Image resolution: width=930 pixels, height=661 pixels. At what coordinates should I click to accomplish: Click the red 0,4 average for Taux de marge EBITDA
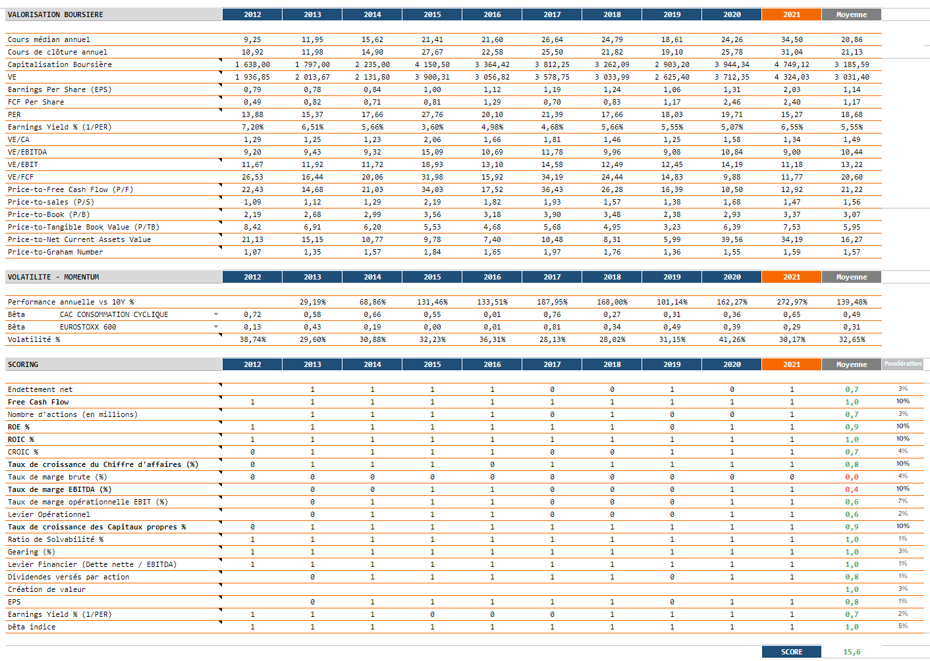[852, 489]
